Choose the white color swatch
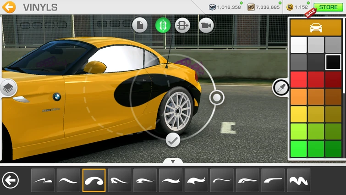Image resolution: width=346 pixels, height=195 pixels. click(x=298, y=45)
